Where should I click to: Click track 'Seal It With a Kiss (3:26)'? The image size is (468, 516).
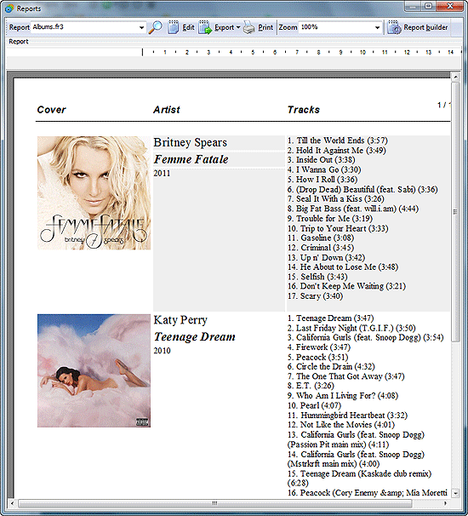coord(335,198)
